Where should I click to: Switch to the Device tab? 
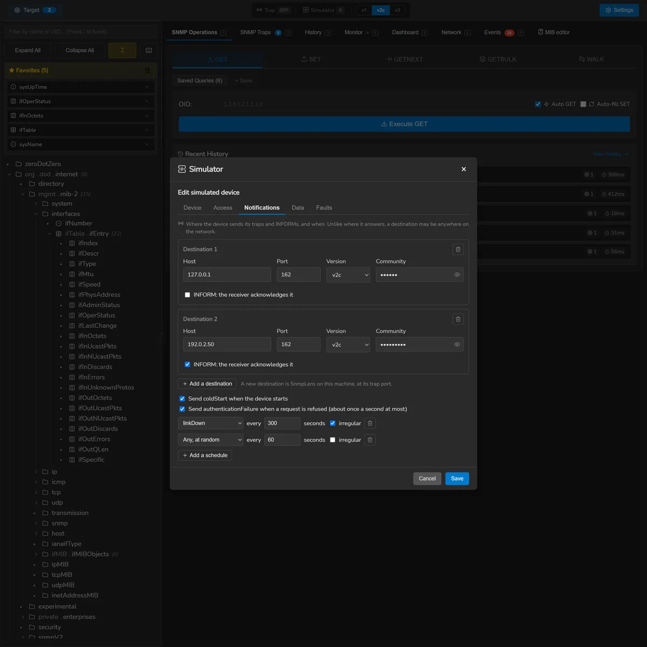tap(192, 208)
